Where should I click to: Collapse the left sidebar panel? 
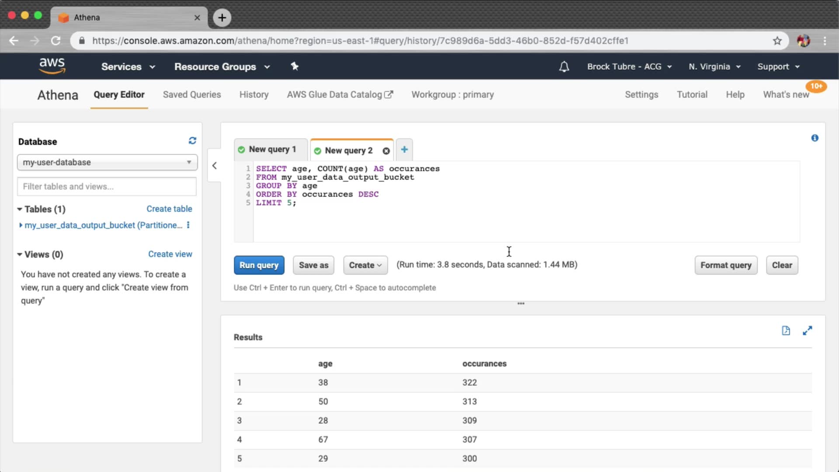(214, 166)
